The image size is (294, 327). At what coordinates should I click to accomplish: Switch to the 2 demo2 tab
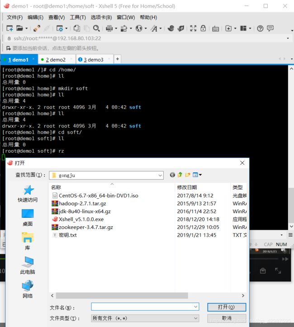click(x=56, y=60)
